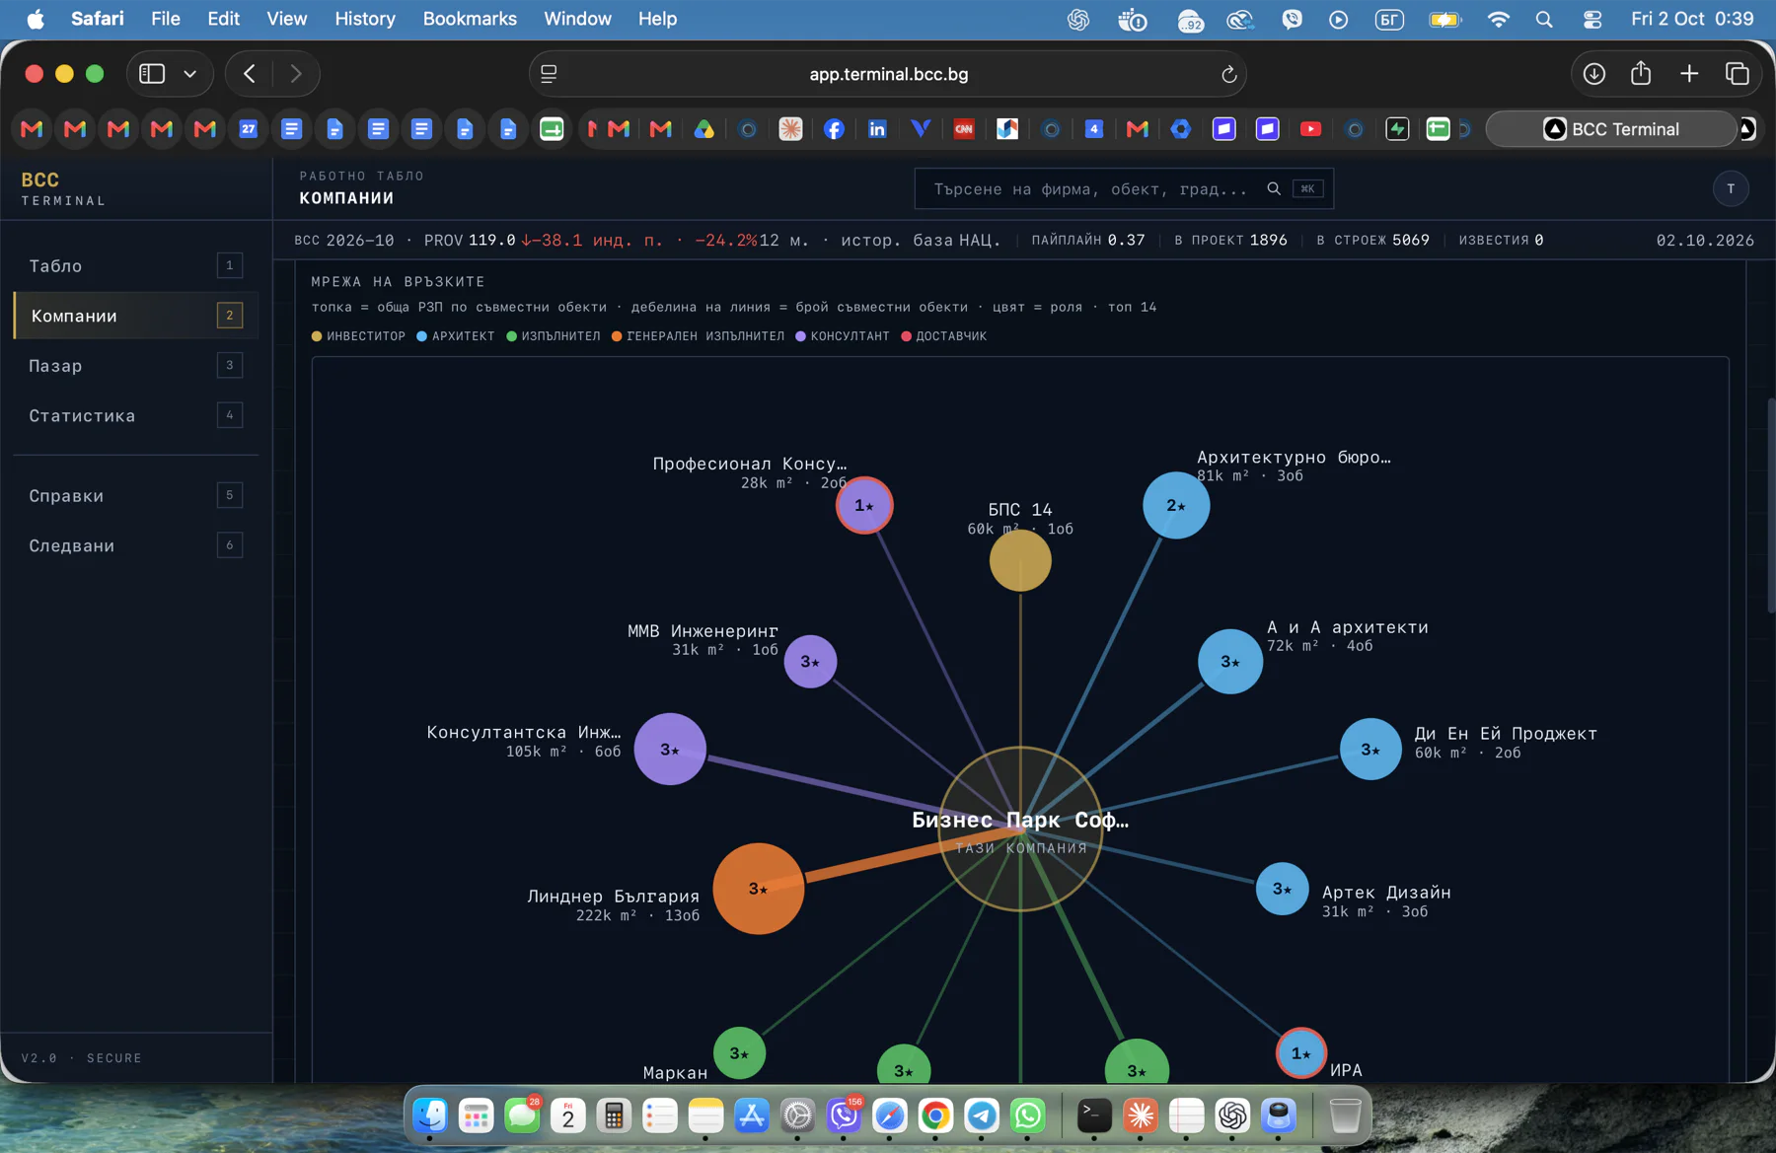Open the user avatar T button
The height and width of the screenshot is (1153, 1776).
pyautogui.click(x=1731, y=188)
